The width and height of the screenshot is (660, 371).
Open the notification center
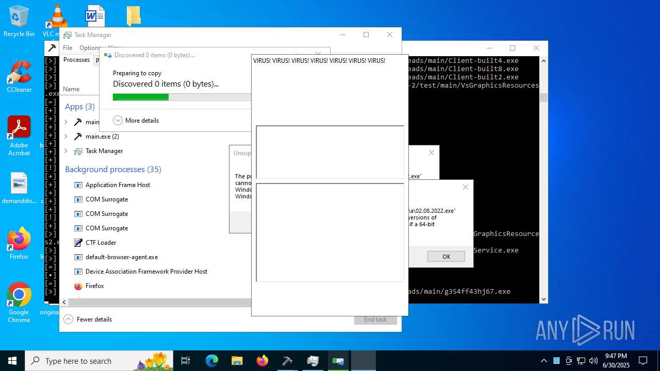[643, 361]
